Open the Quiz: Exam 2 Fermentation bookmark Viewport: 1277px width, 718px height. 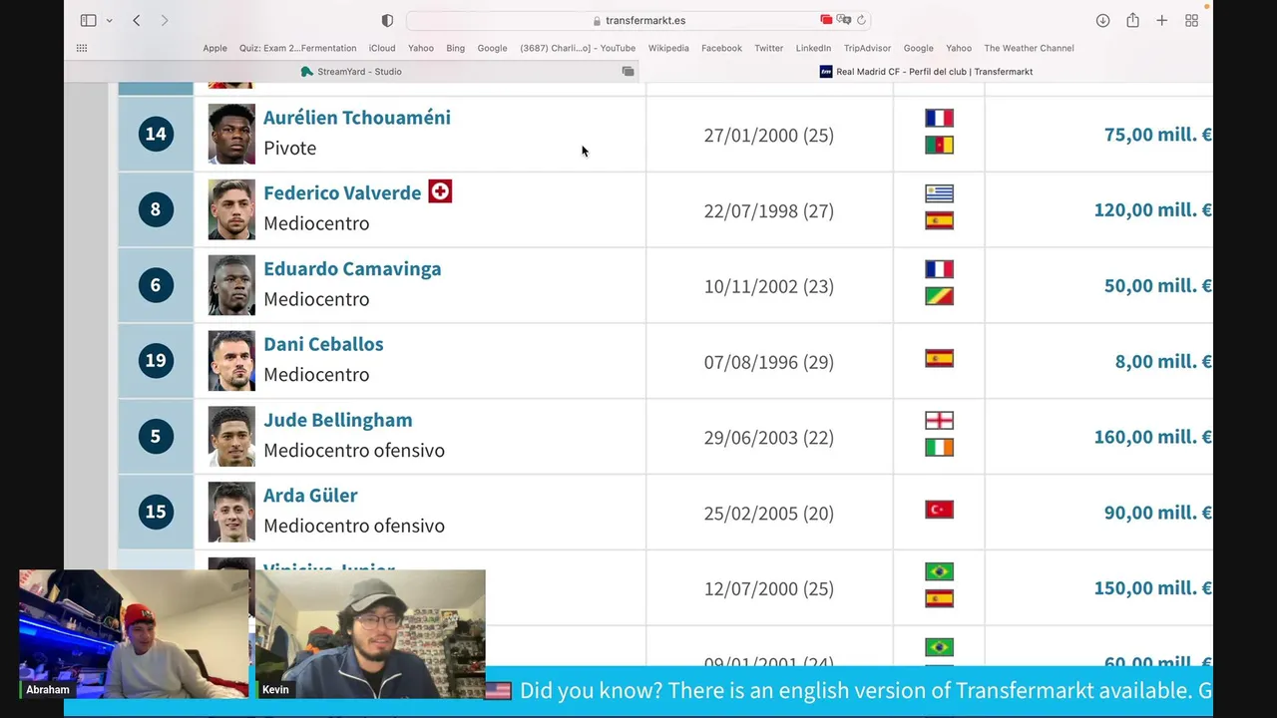click(297, 48)
